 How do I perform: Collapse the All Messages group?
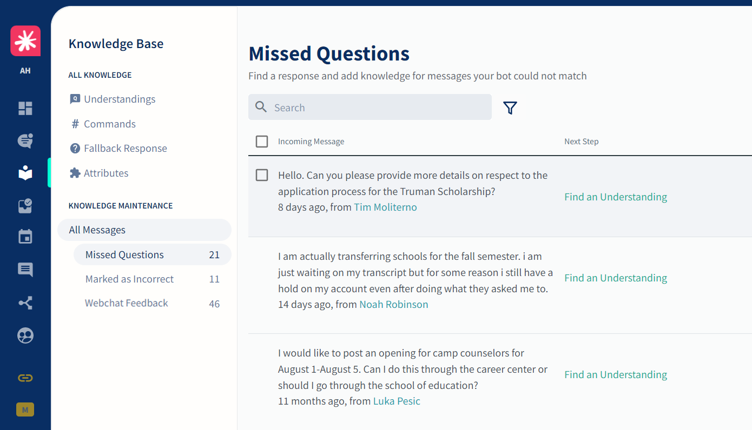pos(144,230)
